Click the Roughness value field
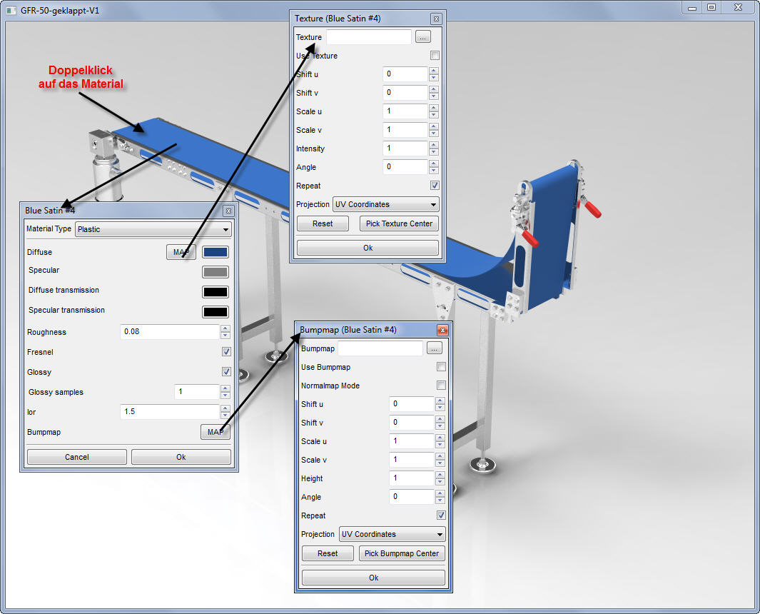 (170, 332)
